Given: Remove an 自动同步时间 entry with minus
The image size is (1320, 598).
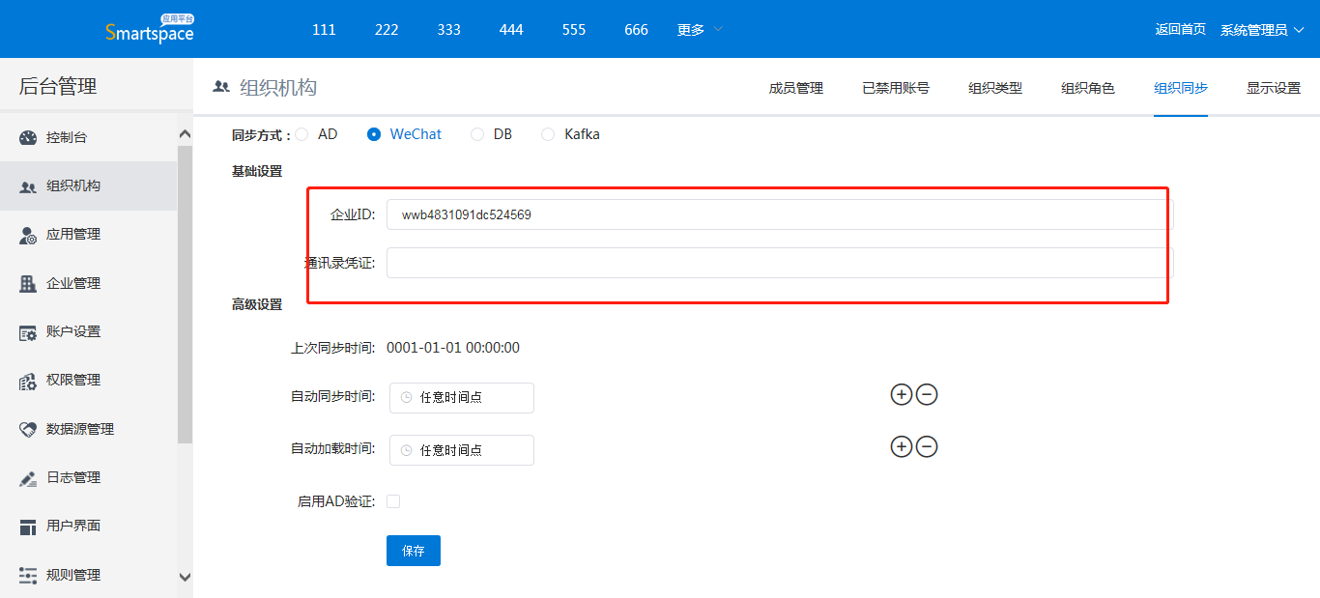Looking at the screenshot, I should coord(927,394).
